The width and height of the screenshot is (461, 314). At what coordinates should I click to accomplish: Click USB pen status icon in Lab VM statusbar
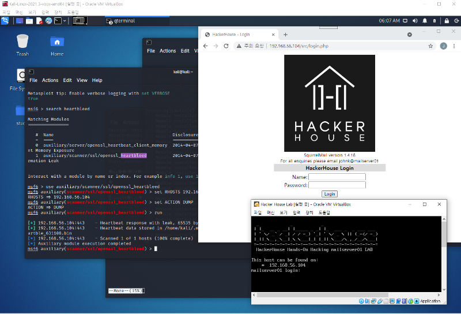point(380,301)
